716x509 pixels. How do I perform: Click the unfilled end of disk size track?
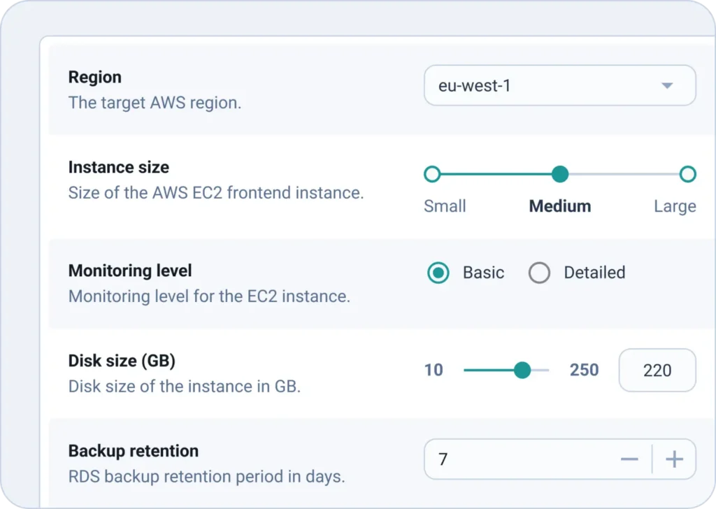coord(540,371)
